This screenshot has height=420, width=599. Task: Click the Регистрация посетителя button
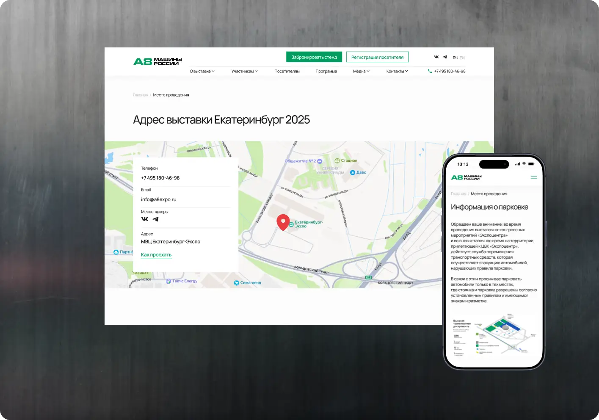tap(377, 57)
